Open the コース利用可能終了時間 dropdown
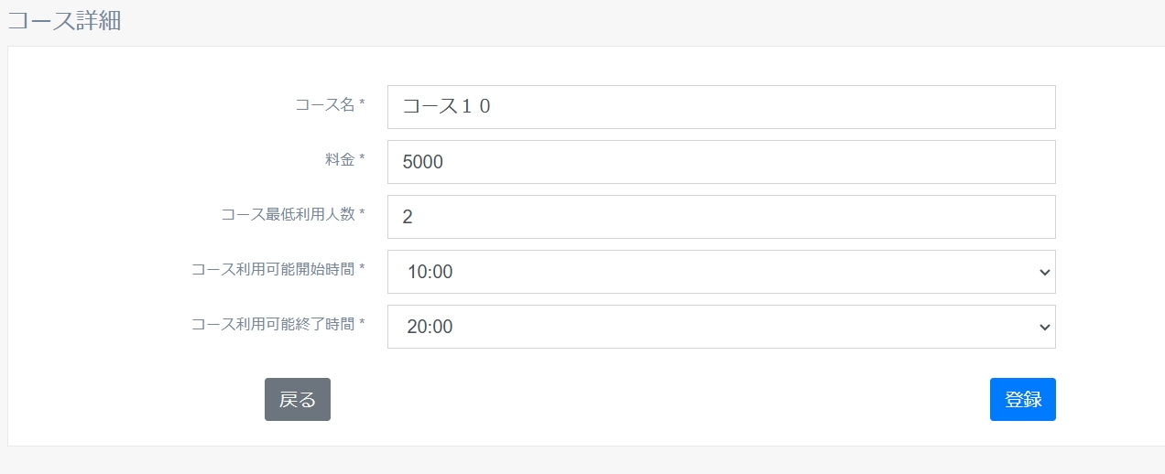This screenshot has width=1165, height=474. click(x=721, y=327)
